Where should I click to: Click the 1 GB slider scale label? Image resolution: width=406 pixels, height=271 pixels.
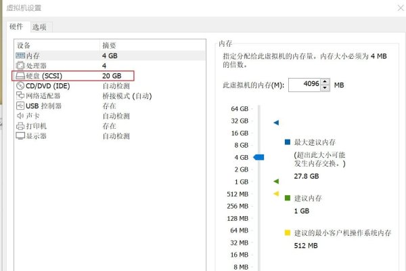(242, 182)
